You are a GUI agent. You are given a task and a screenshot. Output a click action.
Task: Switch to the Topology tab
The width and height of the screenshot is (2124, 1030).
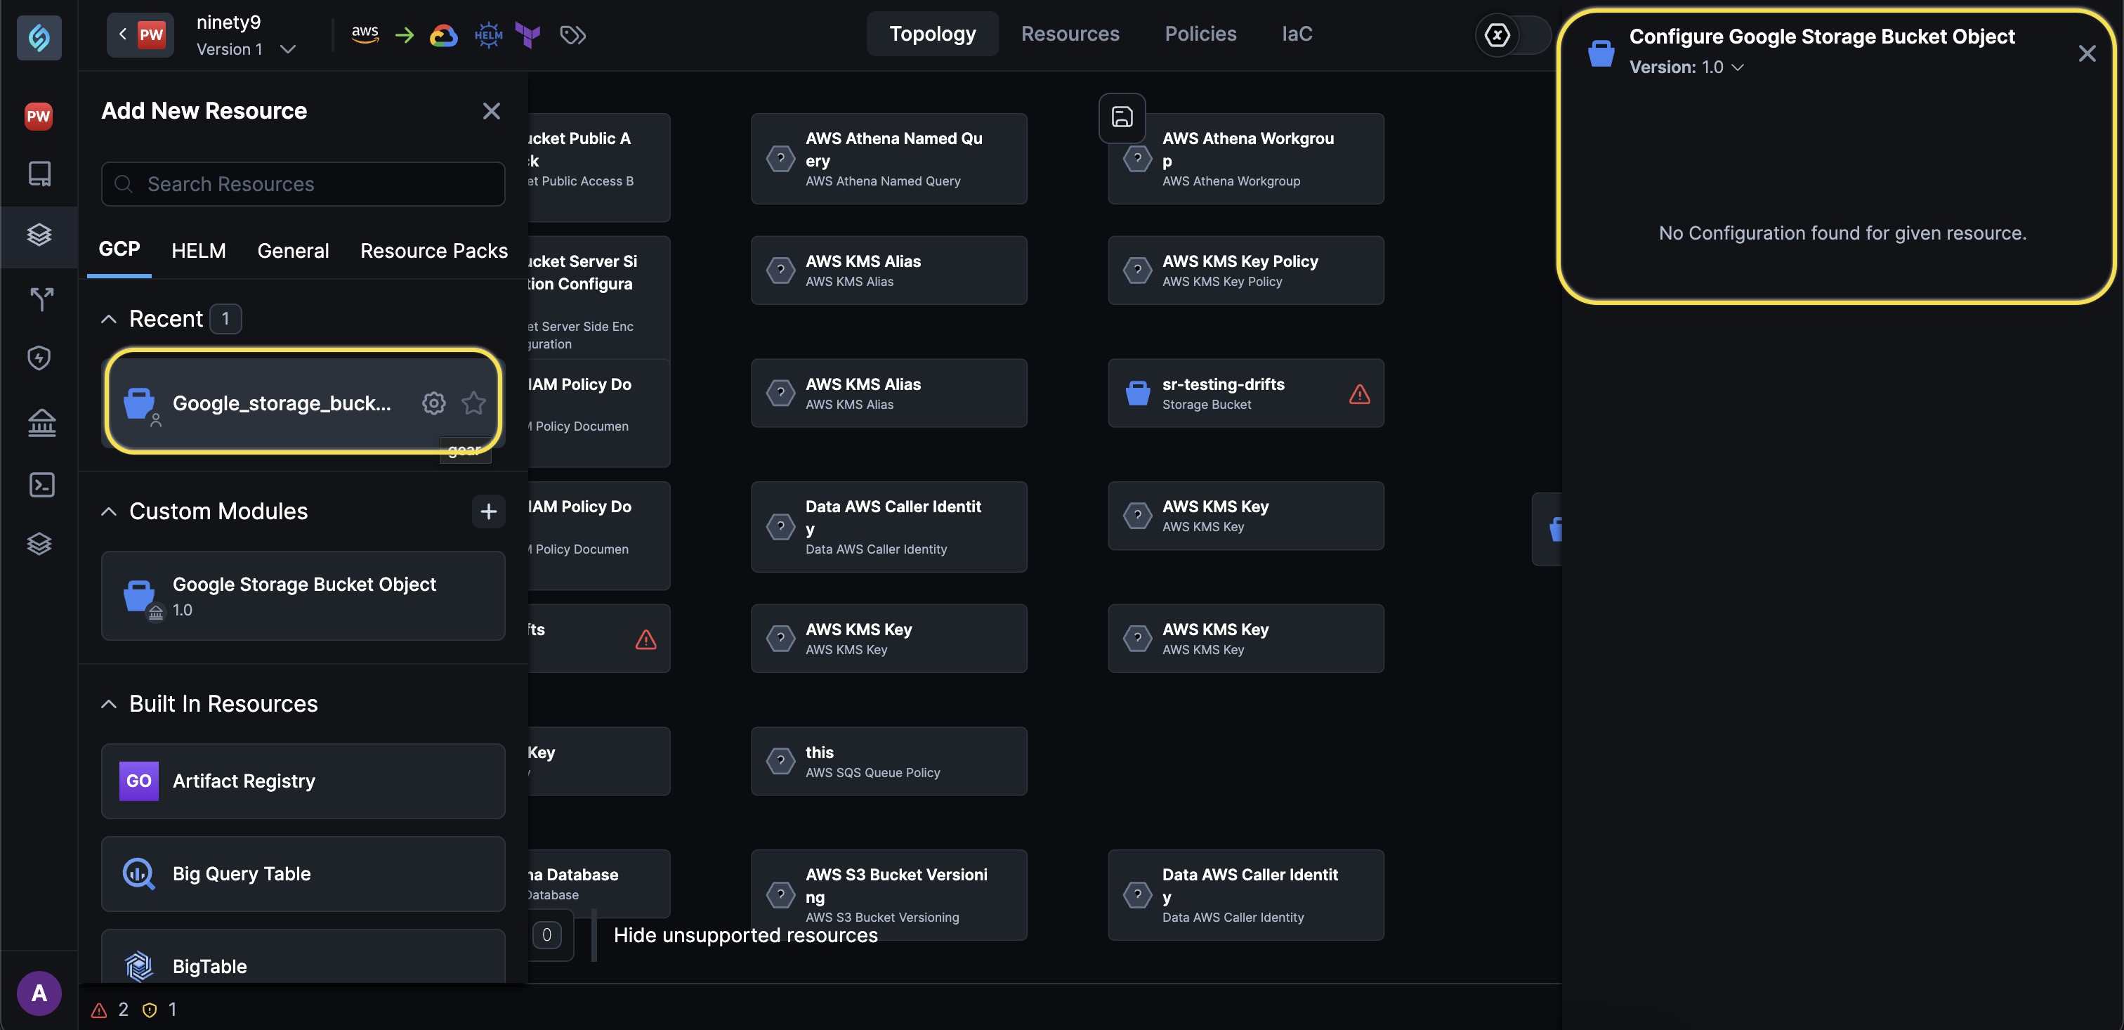(933, 34)
